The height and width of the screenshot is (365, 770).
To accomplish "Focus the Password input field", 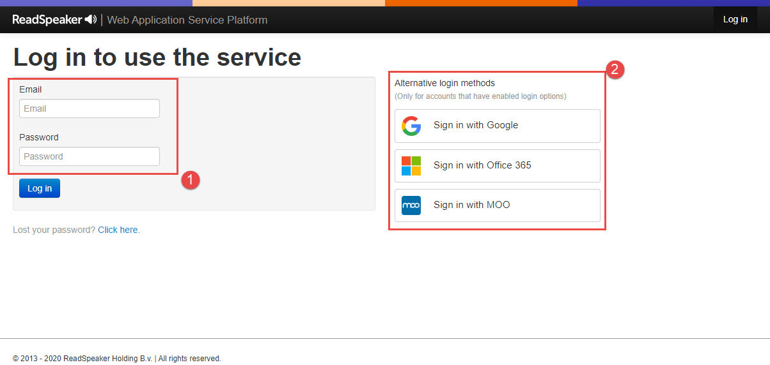I will (x=90, y=156).
